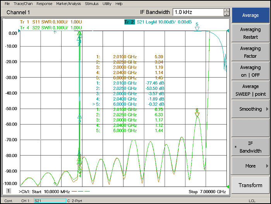Select trace Tr 1 S11 SWR label
The image size is (271, 204).
pos(51,22)
